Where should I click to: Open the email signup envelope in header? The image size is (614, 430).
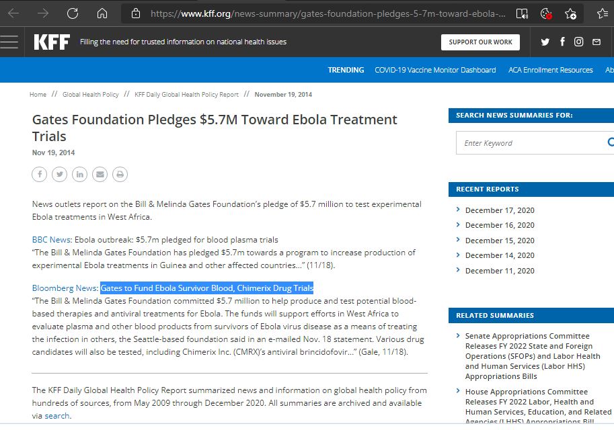coord(597,42)
